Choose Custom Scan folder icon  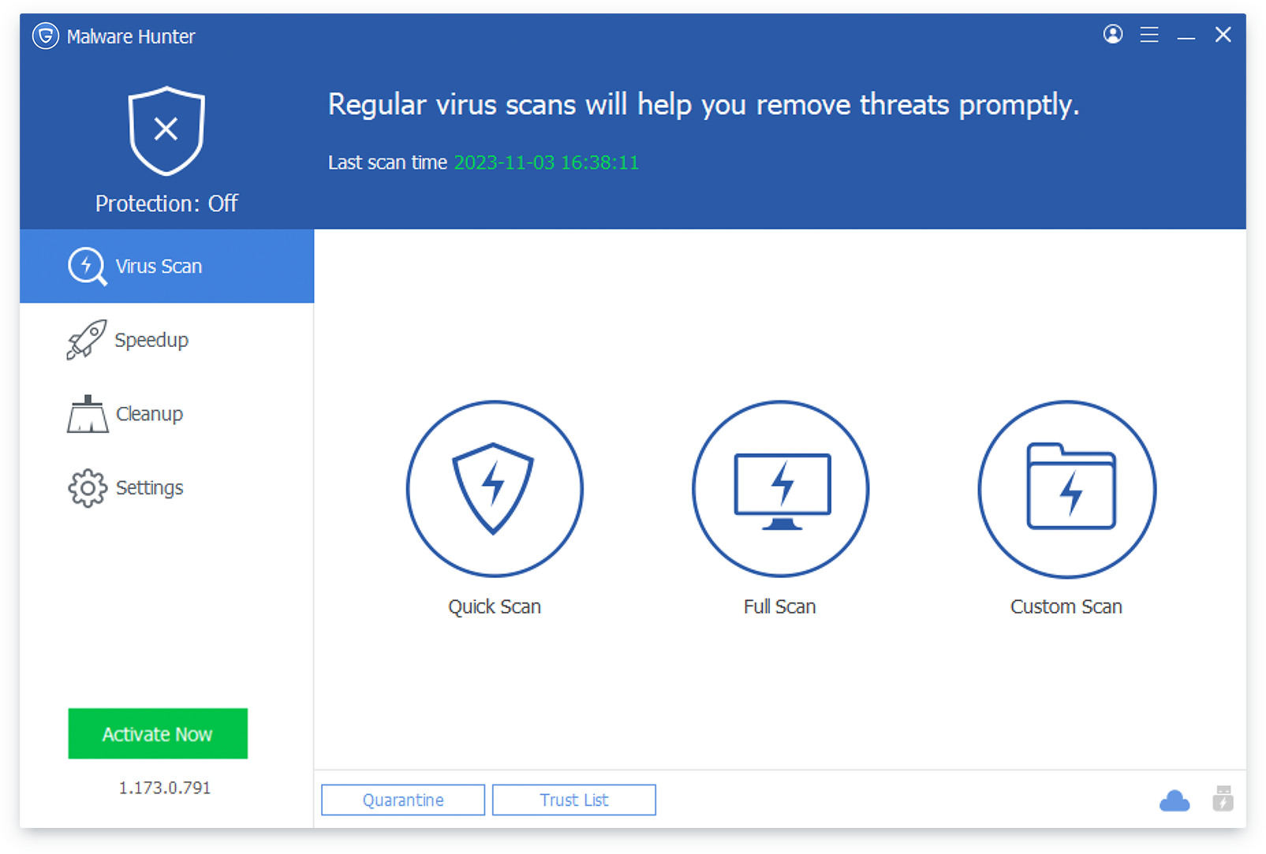coord(1066,489)
